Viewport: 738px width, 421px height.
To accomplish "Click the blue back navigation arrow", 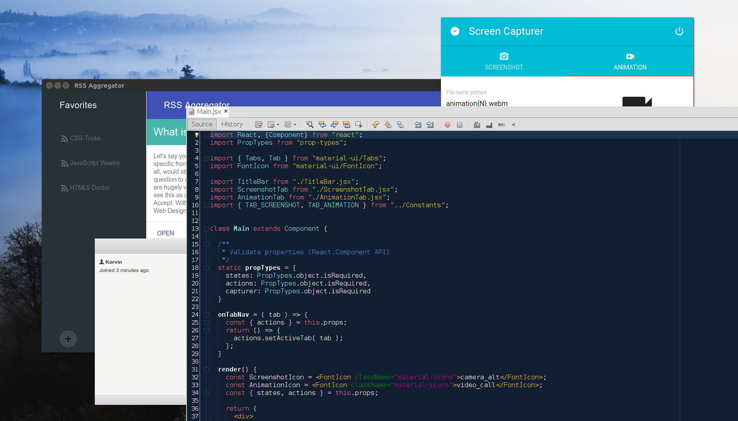I will pyautogui.click(x=322, y=125).
